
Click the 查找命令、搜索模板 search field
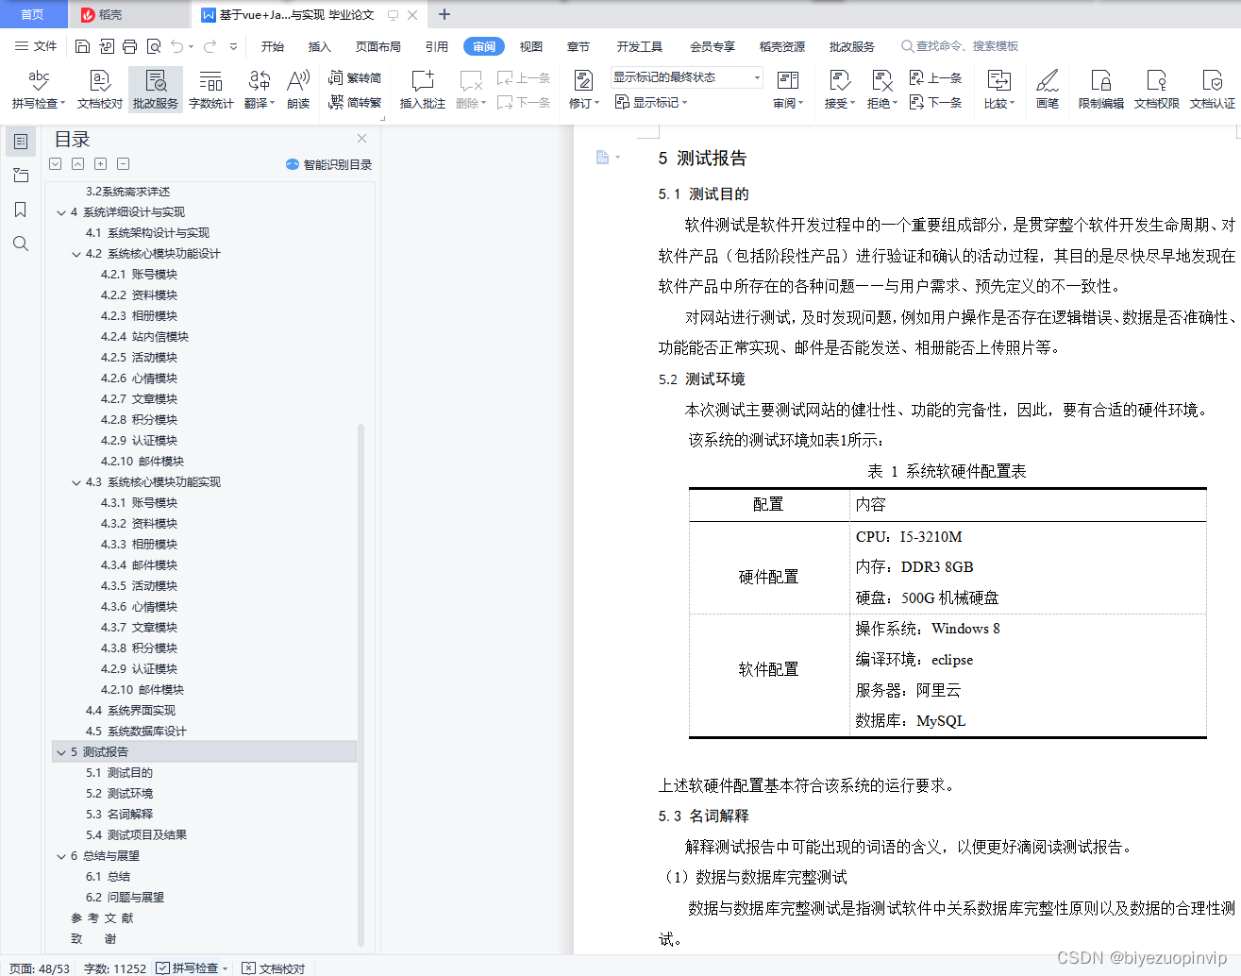click(x=960, y=46)
